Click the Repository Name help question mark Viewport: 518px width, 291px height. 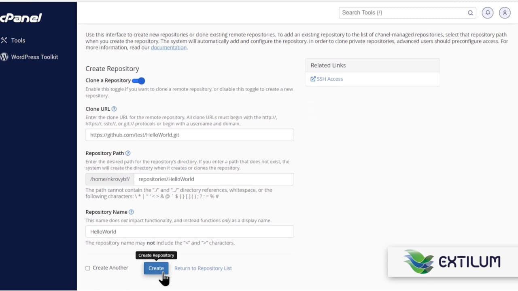pos(131,212)
